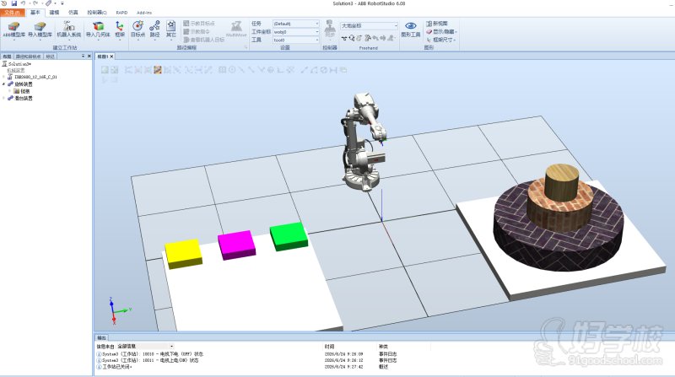This screenshot has height=377, width=675.
Task: Click the yellow box in 3D view
Action: click(x=183, y=254)
